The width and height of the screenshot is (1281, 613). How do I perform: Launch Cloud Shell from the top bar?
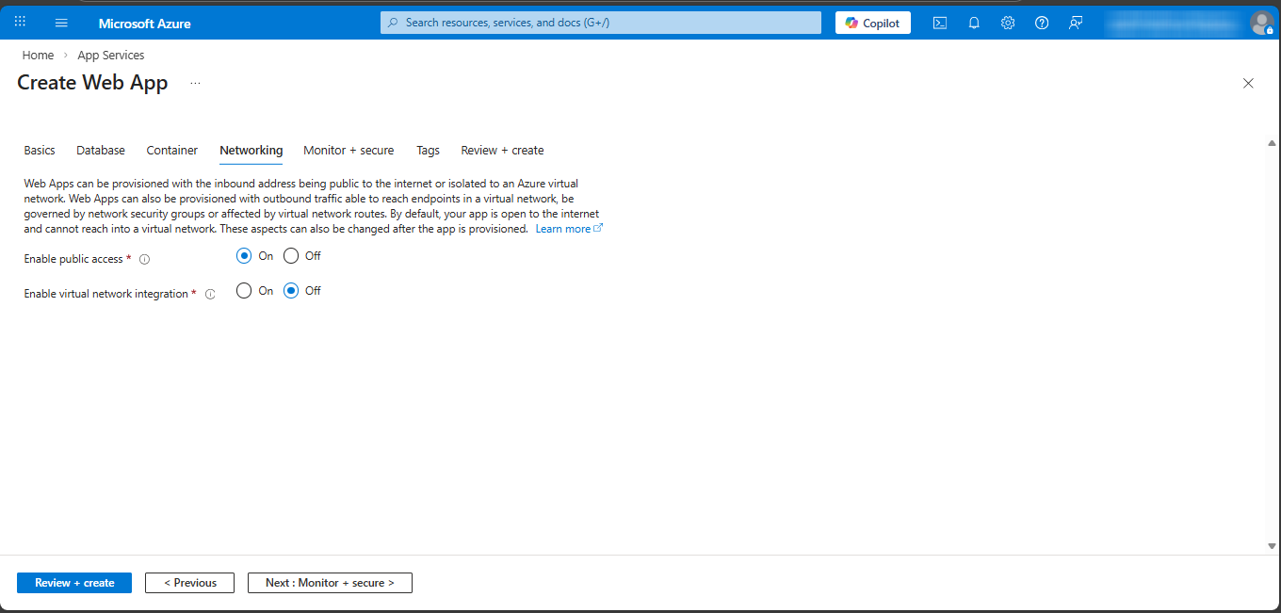(940, 23)
